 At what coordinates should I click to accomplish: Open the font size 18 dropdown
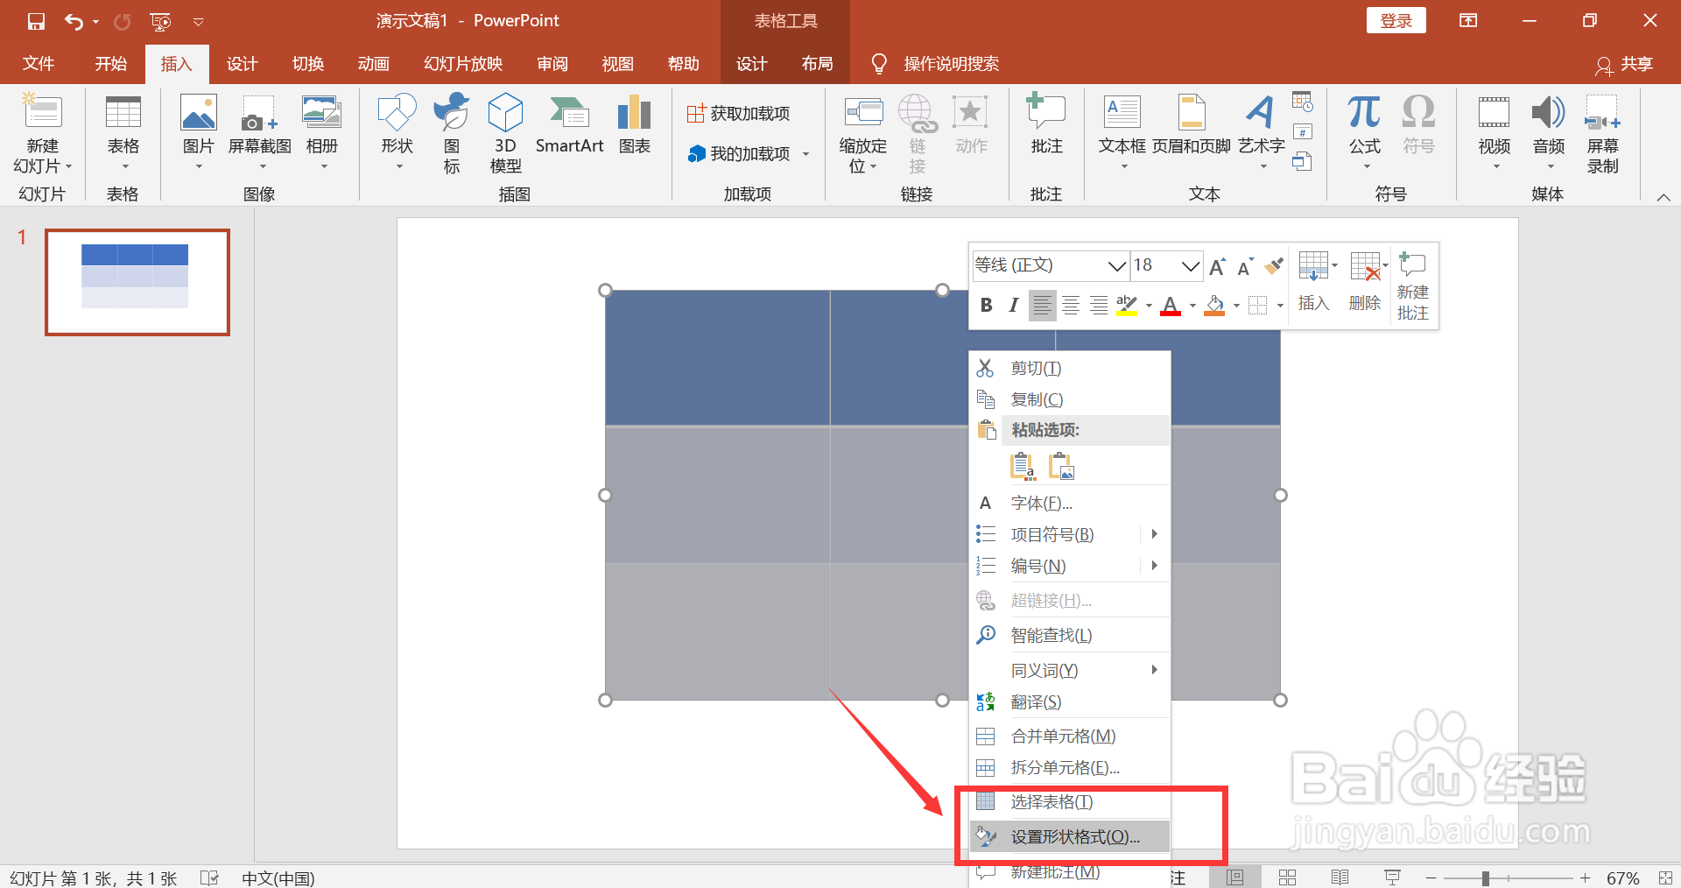(x=1190, y=266)
